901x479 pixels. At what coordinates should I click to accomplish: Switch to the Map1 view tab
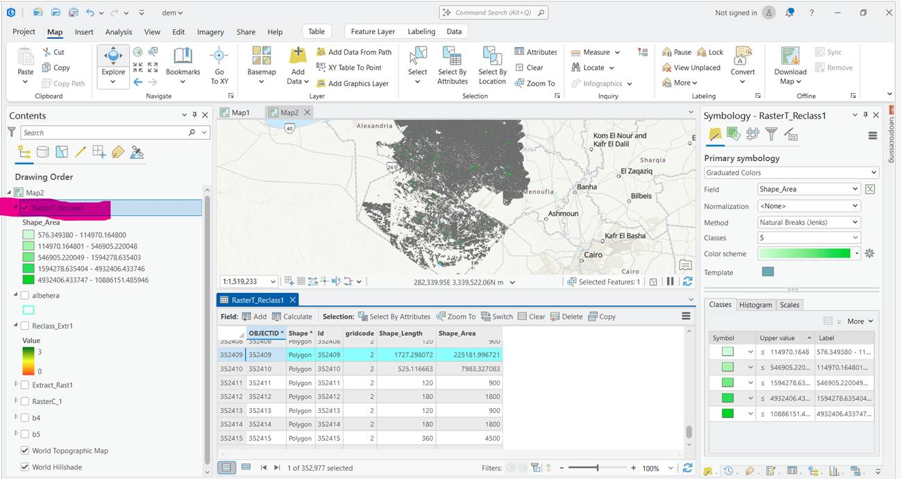pos(240,112)
